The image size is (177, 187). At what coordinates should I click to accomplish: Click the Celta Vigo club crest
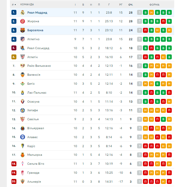click(23, 164)
